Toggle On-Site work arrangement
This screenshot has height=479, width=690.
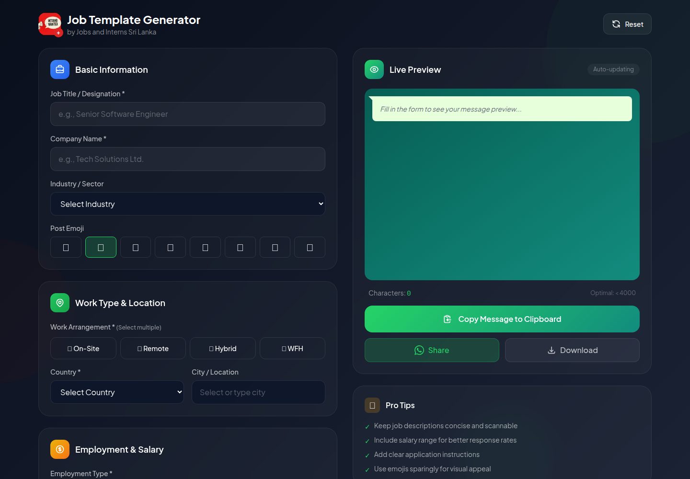(x=83, y=348)
